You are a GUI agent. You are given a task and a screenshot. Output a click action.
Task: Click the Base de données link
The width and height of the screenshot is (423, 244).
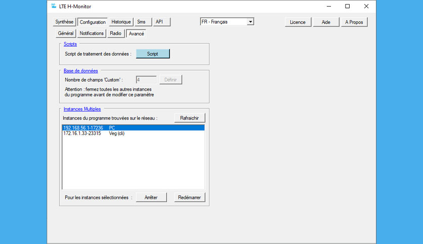pos(80,71)
